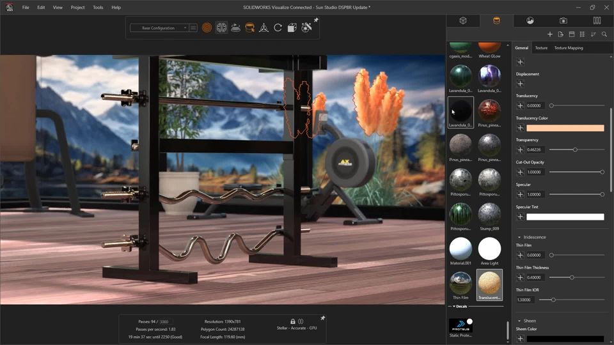
Task: Select the Static Prote... decal thumbnail
Action: [x=460, y=327]
